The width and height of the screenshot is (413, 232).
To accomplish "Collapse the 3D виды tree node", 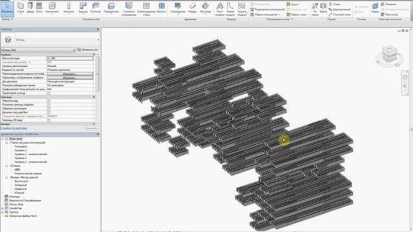I will (6, 166).
